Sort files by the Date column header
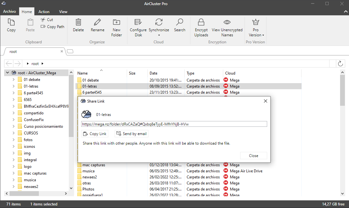This screenshot has height=208, width=349. pyautogui.click(x=153, y=73)
